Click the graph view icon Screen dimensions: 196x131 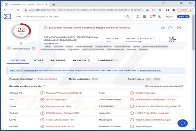click(179, 28)
